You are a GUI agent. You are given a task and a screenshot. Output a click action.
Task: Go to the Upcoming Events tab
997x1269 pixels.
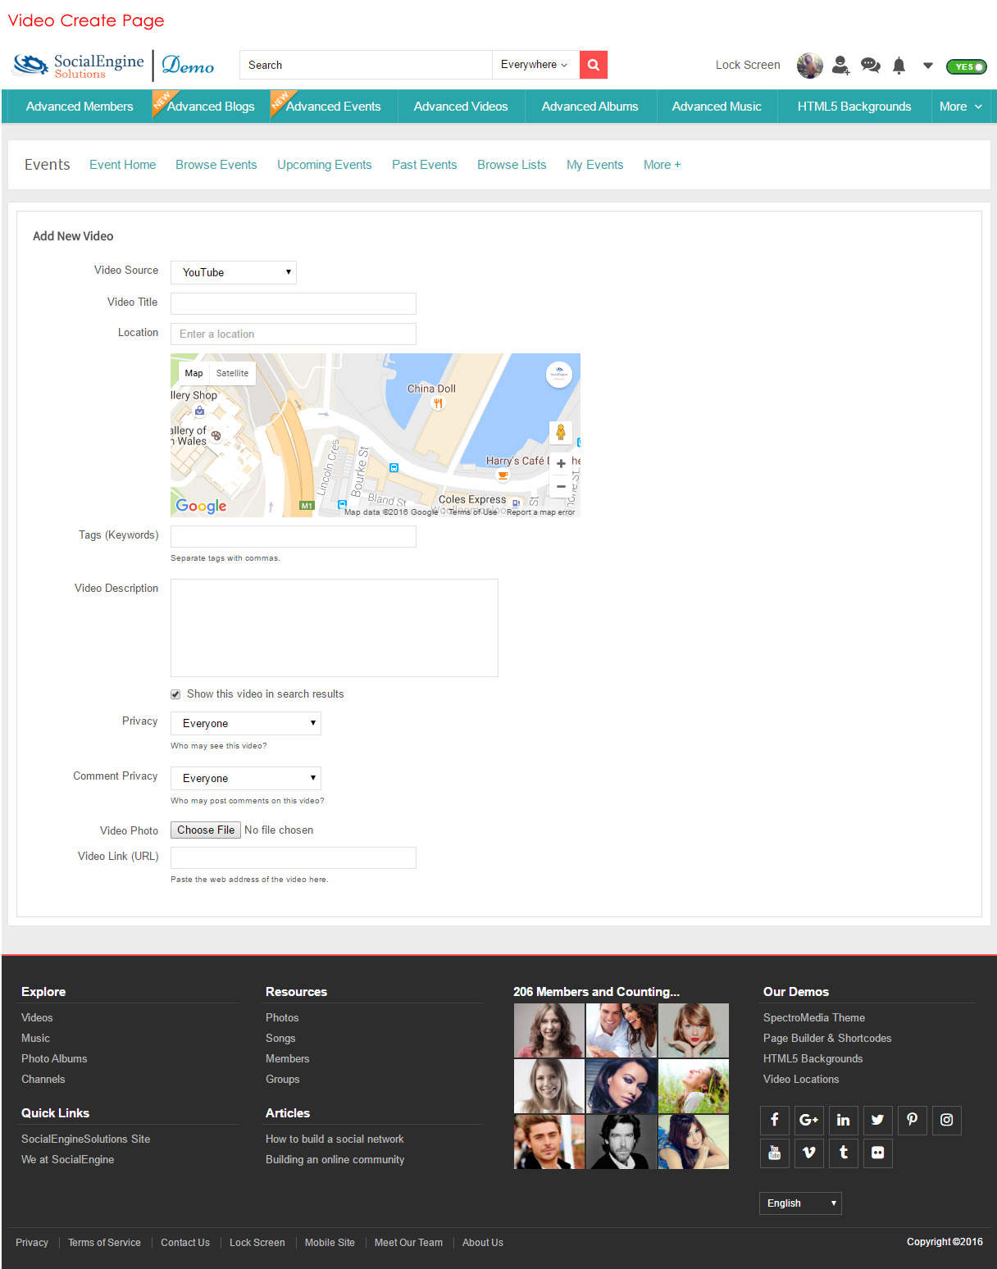[324, 165]
